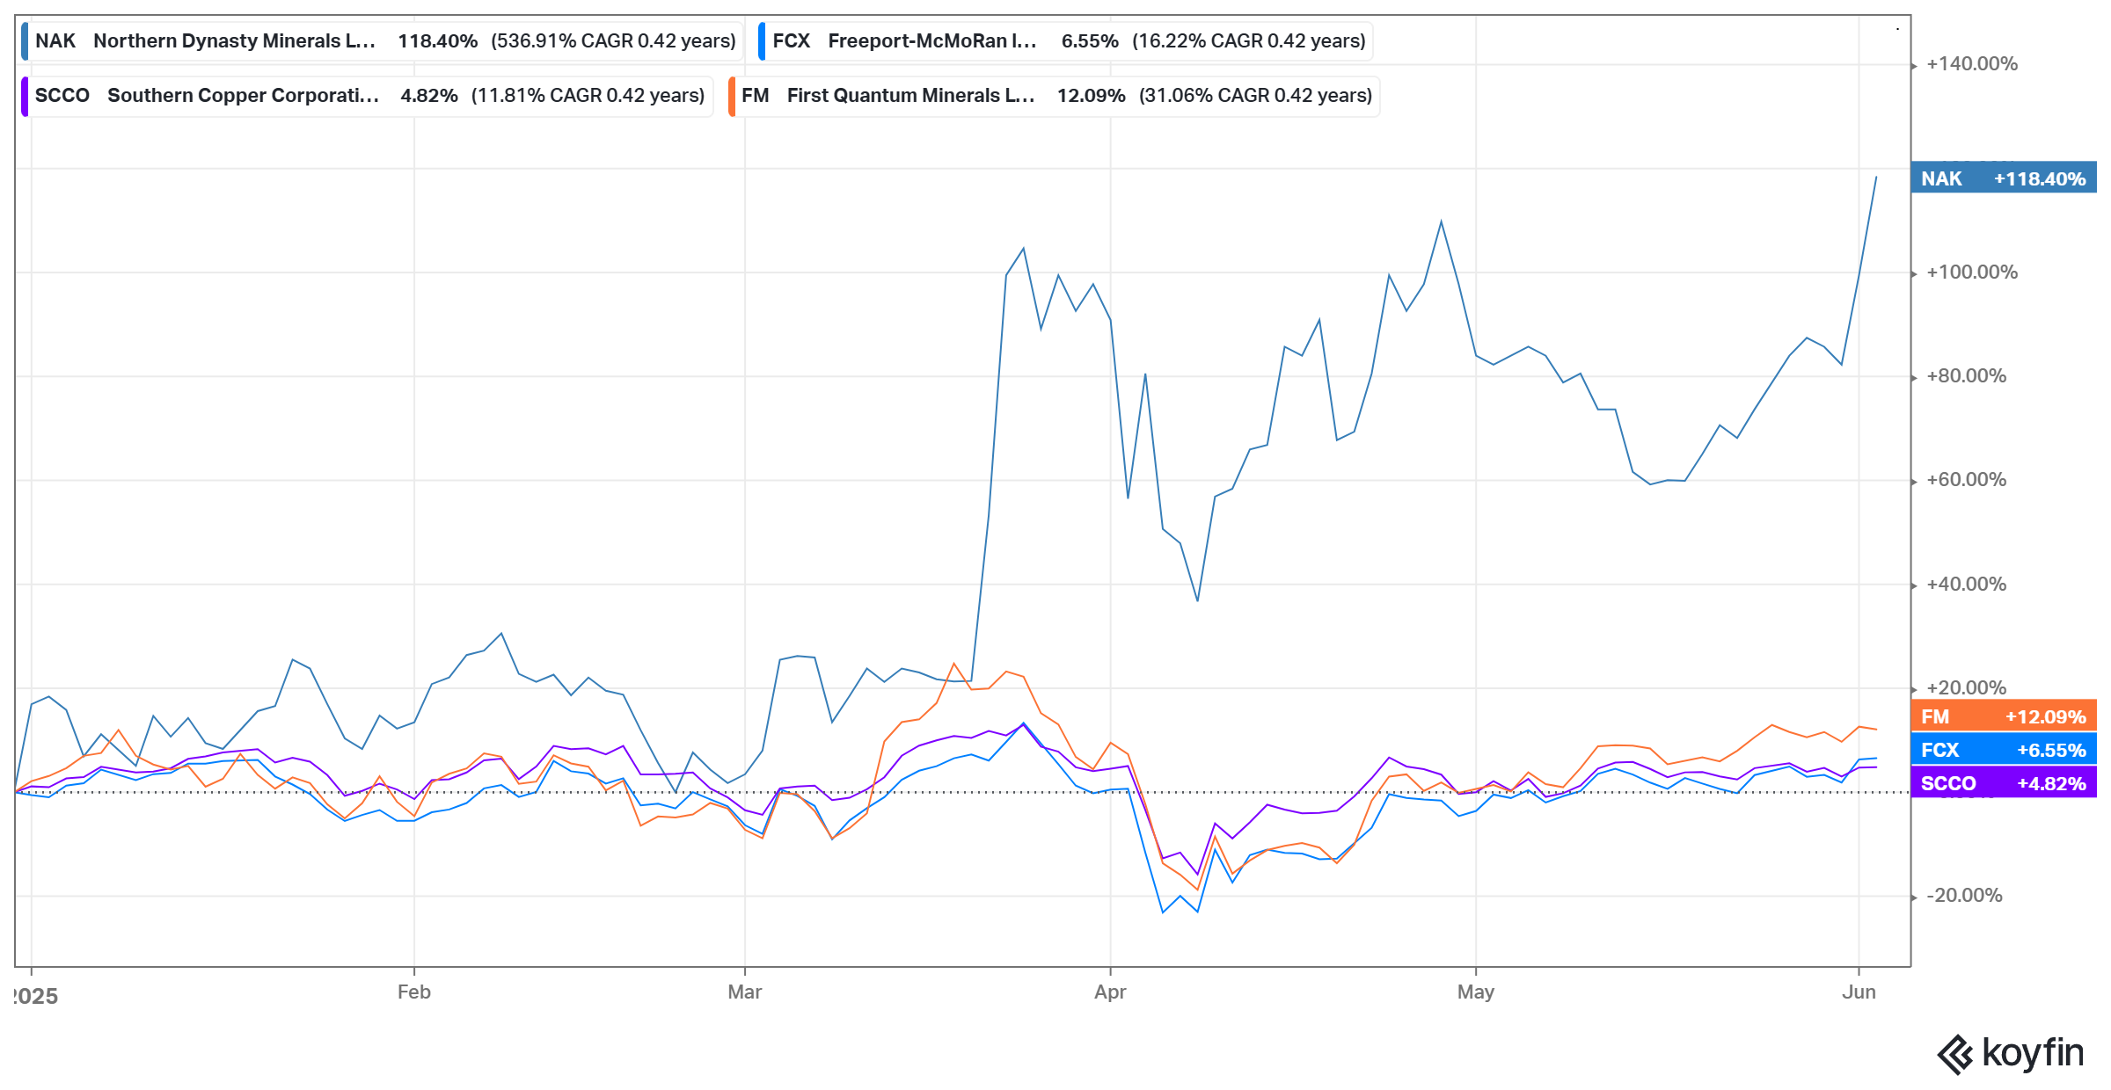
Task: Click the 536.91% CAGR text for NAK
Action: 614,41
